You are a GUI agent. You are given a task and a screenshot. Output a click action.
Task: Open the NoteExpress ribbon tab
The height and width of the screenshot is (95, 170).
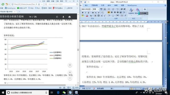tap(132, 5)
